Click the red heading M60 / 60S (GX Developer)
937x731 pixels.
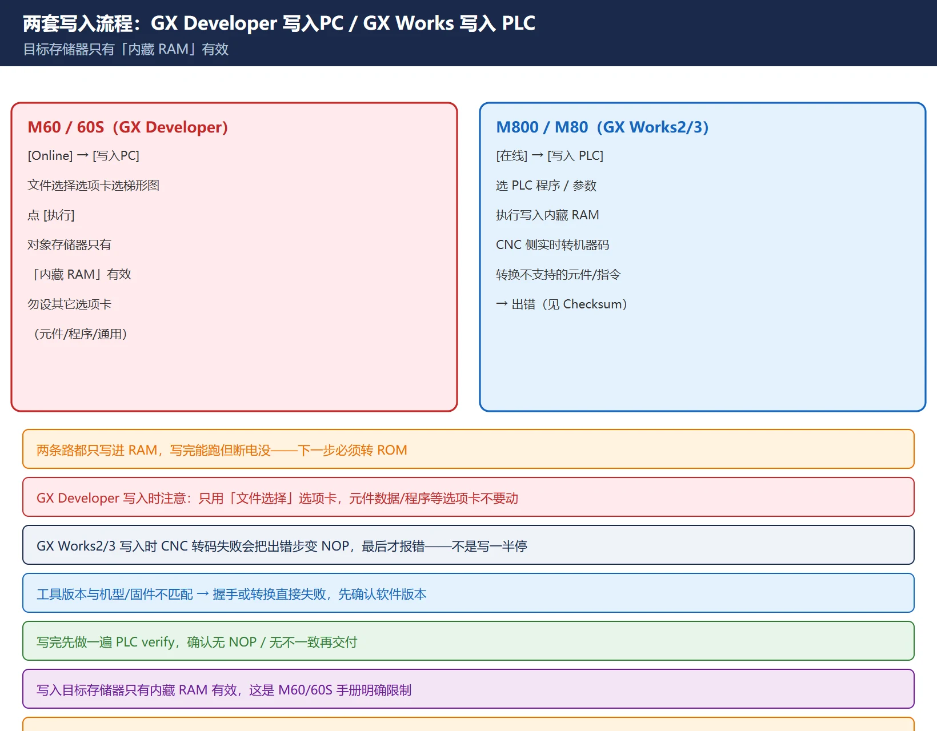pos(127,127)
